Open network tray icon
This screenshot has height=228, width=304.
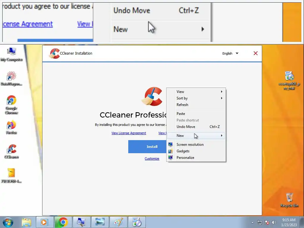259,222
